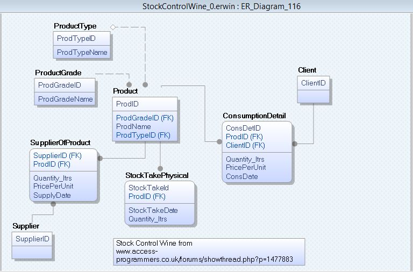
Task: Click ProdTypeID (FK) in Product entity
Action: click(143, 135)
